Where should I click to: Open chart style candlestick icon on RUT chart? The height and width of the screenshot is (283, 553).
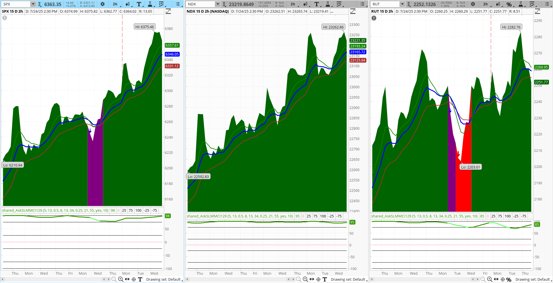point(498,4)
